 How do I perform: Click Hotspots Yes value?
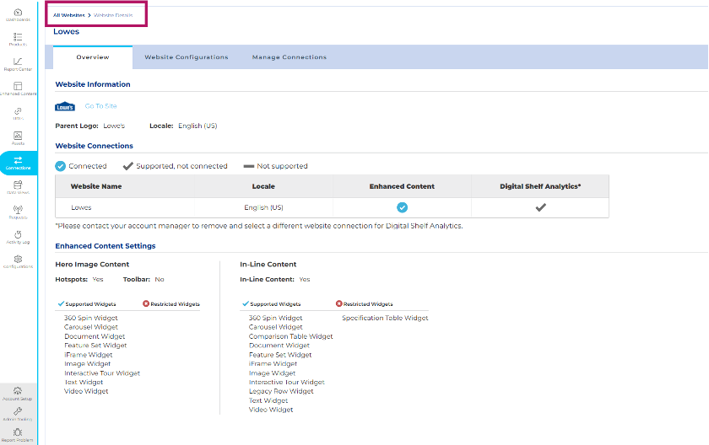point(98,279)
